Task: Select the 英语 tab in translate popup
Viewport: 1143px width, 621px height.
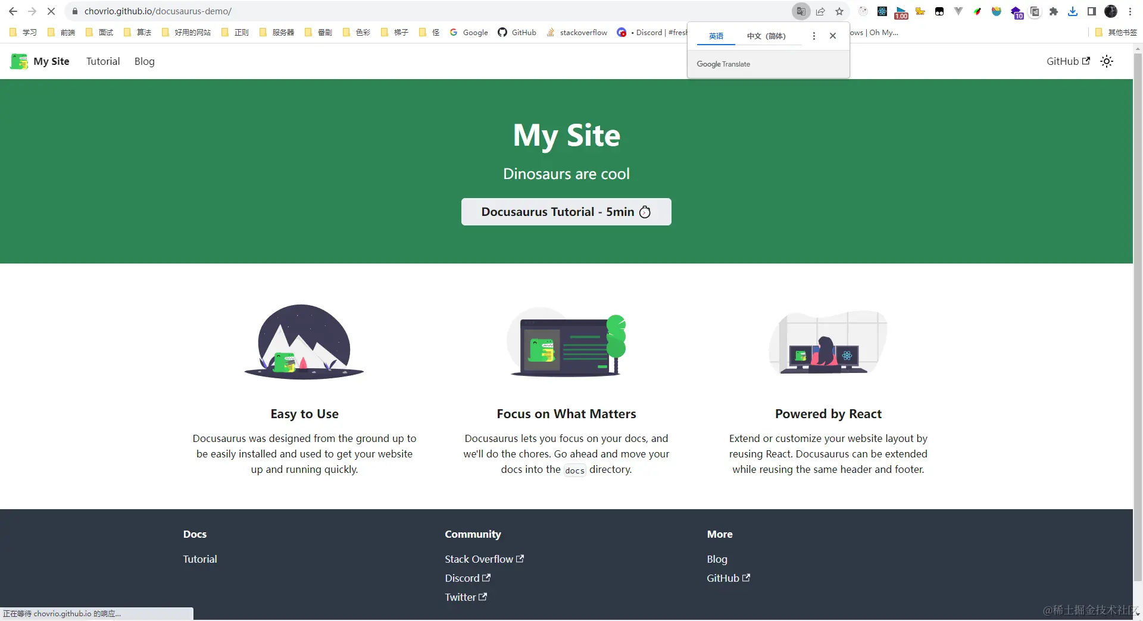Action: coord(716,36)
